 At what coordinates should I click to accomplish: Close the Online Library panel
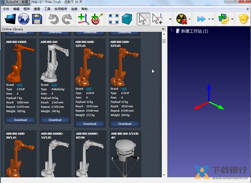coord(164,29)
